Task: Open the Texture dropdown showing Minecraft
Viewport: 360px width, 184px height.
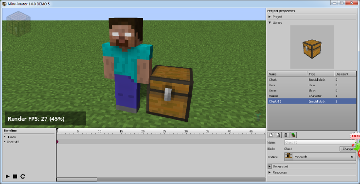Action: 320,157
